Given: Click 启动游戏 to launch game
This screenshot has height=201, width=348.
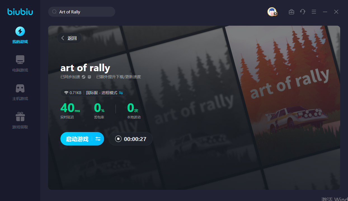Looking at the screenshot, I should (x=77, y=139).
